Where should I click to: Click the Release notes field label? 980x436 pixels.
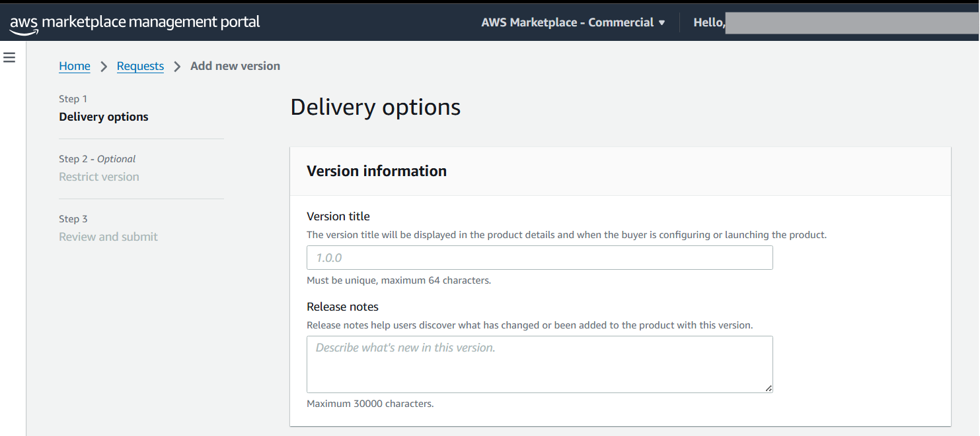point(342,307)
